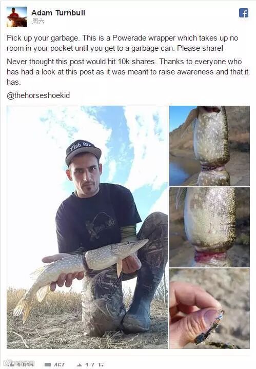Click the share arrow icon
This screenshot has width=256, height=369.
pyautogui.click(x=80, y=365)
